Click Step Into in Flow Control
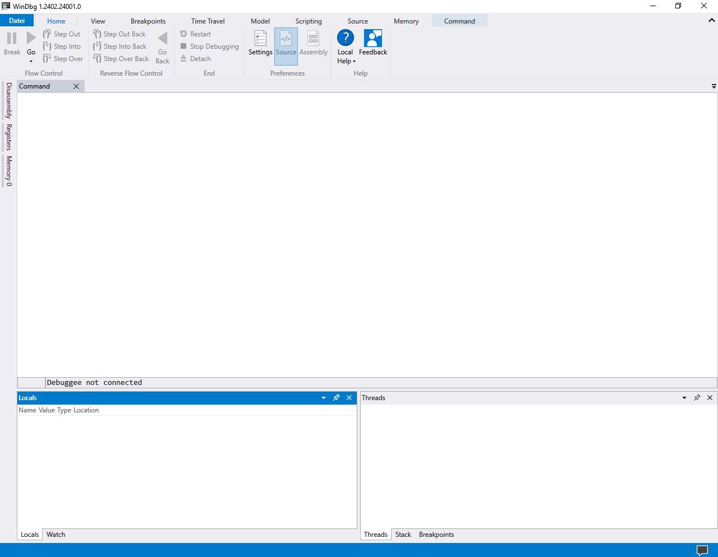The image size is (718, 557). click(62, 47)
